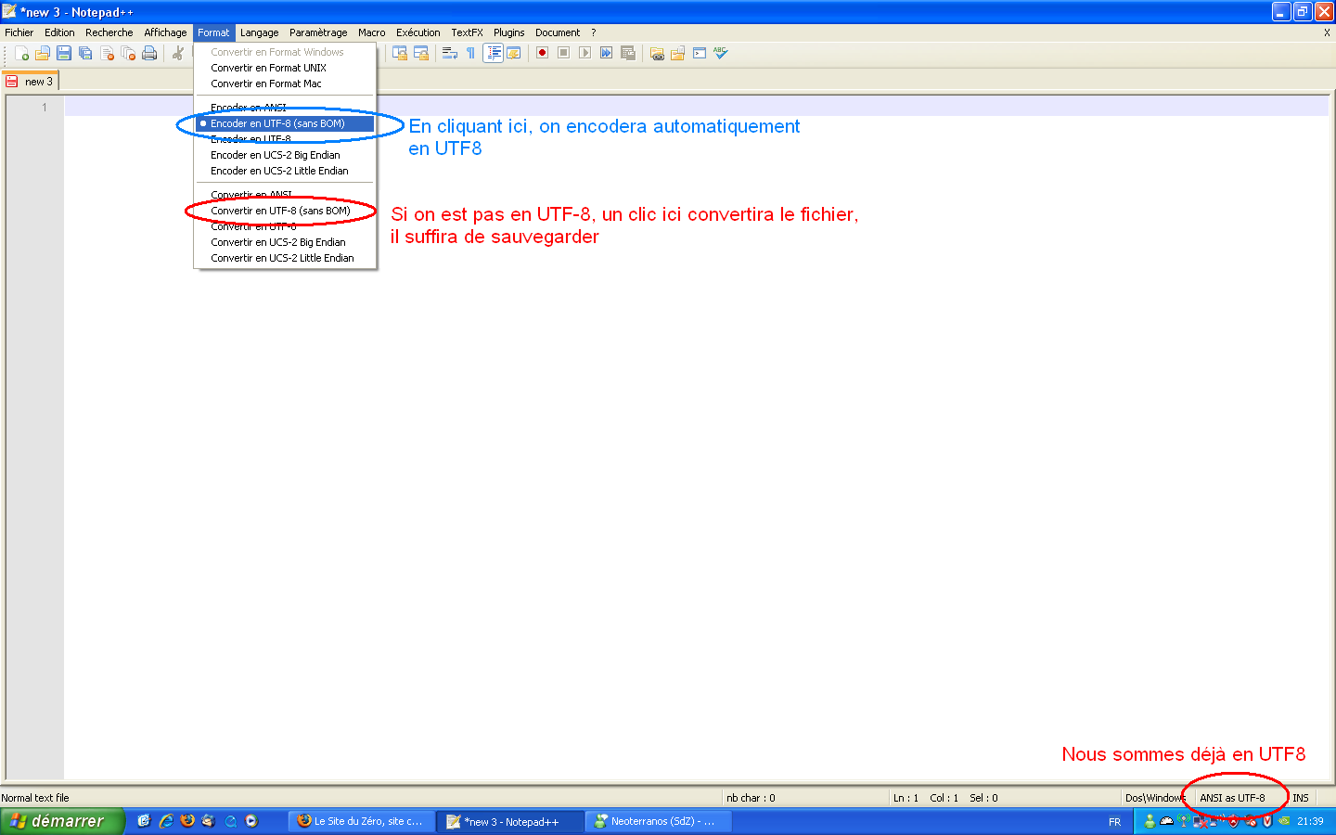Start macro recording with the red dot icon
The image size is (1336, 835).
(542, 53)
